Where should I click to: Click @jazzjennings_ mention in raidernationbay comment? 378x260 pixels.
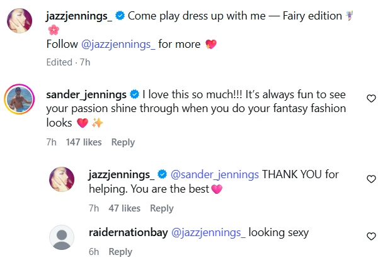click(209, 233)
